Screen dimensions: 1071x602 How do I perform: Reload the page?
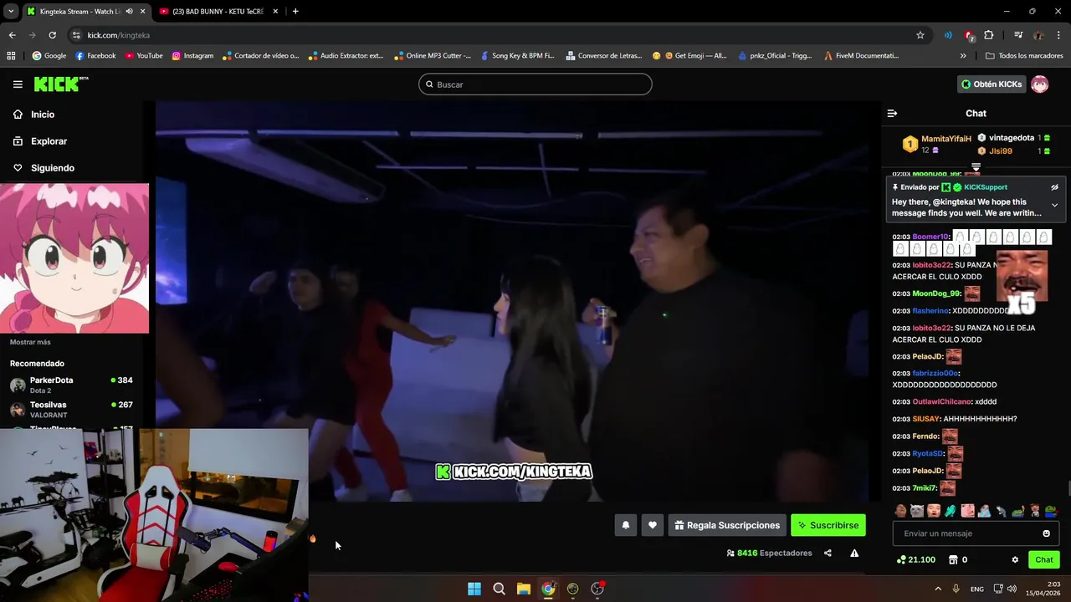tap(52, 35)
